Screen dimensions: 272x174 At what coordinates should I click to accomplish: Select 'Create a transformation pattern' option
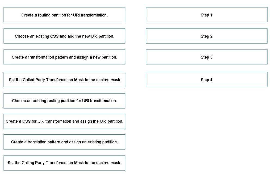[64, 57]
